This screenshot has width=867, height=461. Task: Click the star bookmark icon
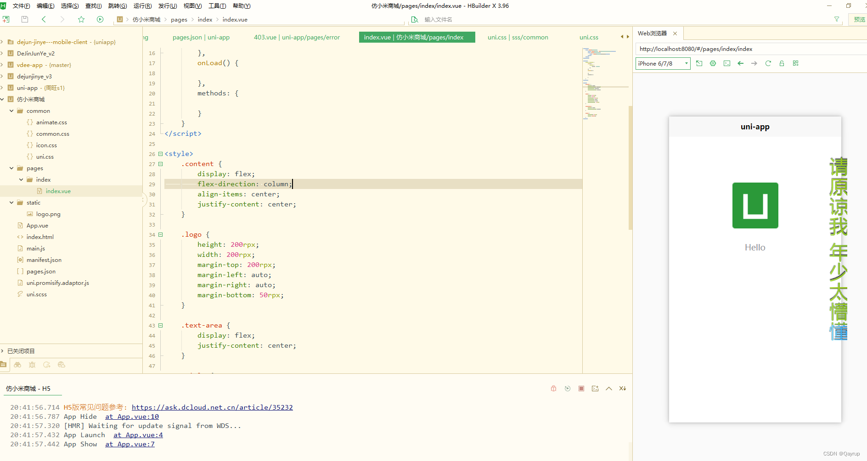pos(81,19)
